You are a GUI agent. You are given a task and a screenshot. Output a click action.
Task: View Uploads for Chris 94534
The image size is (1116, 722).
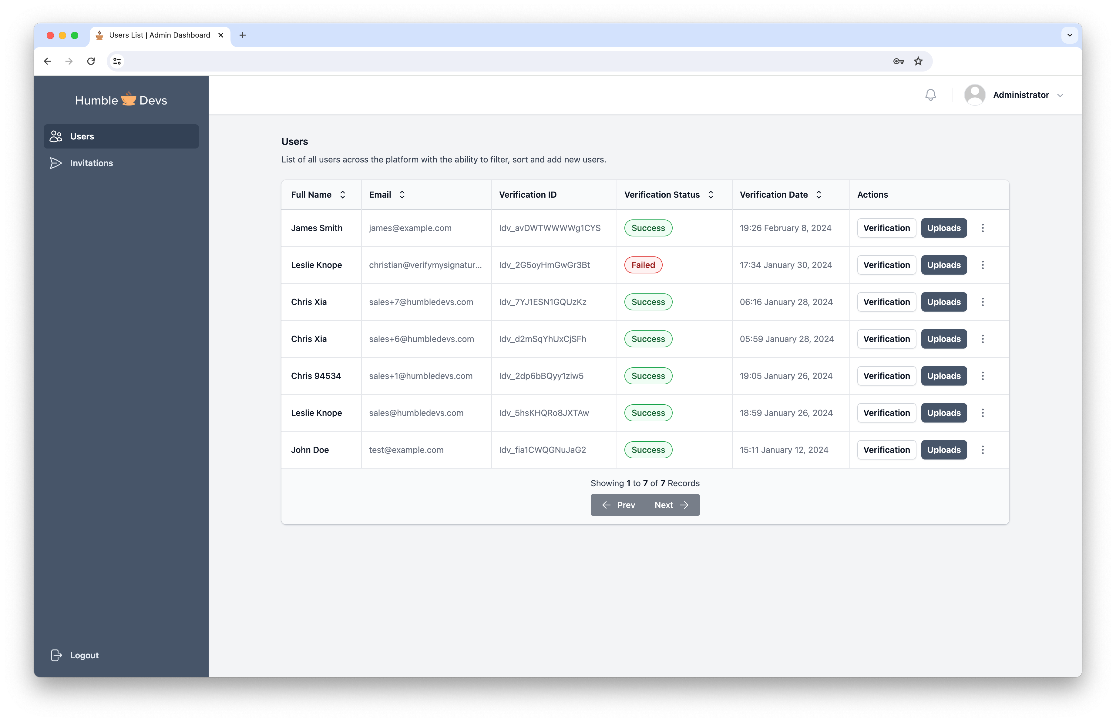[x=943, y=376]
